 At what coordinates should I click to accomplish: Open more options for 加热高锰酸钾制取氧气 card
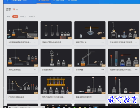[x=35, y=42]
